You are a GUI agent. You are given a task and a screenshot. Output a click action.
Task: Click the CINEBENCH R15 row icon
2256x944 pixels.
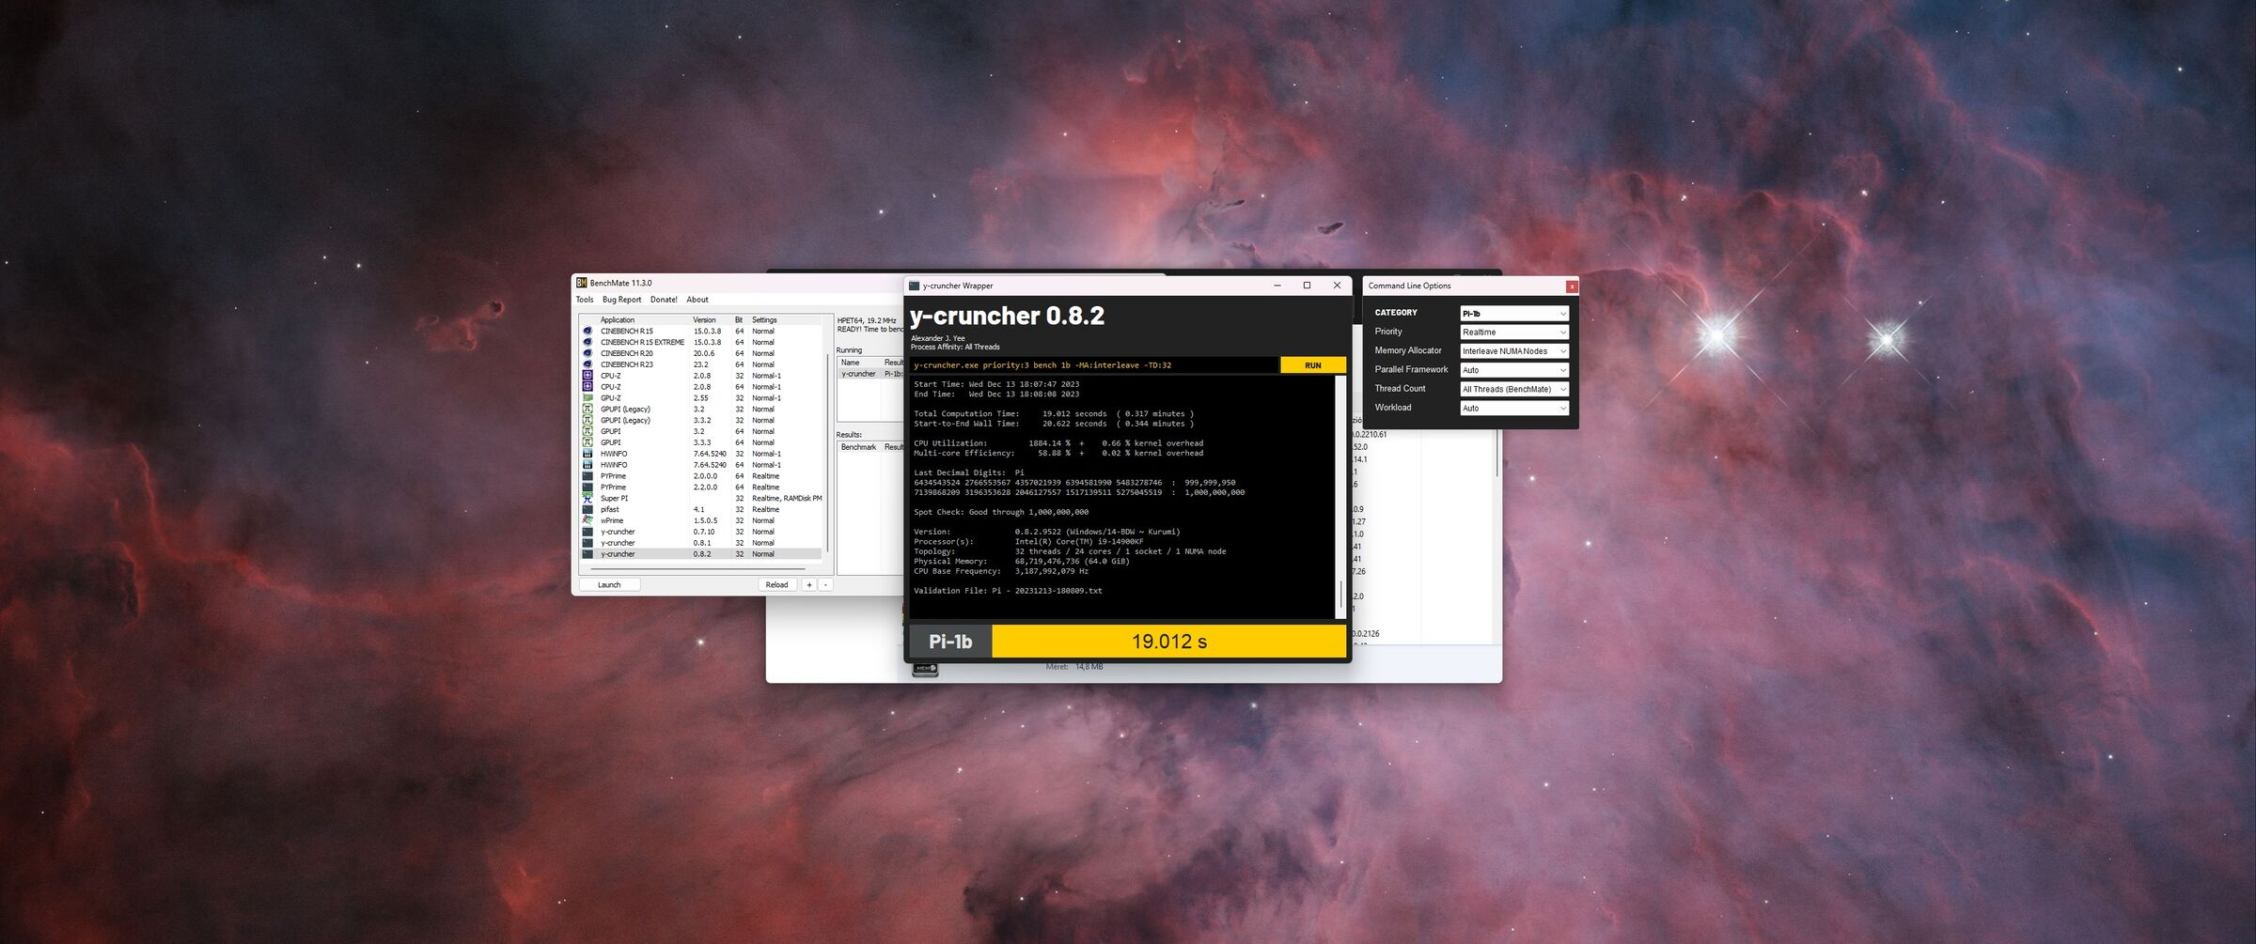tap(587, 331)
